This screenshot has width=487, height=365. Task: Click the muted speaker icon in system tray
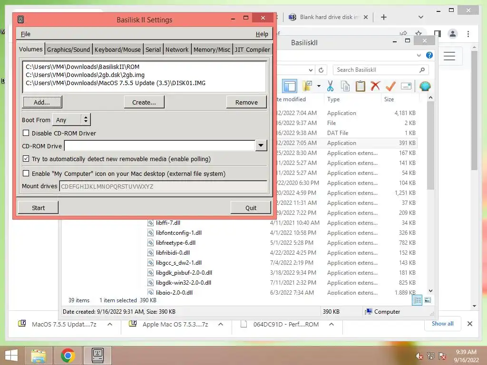click(419, 356)
